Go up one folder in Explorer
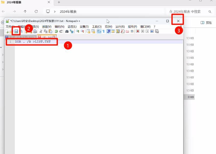 25,11
